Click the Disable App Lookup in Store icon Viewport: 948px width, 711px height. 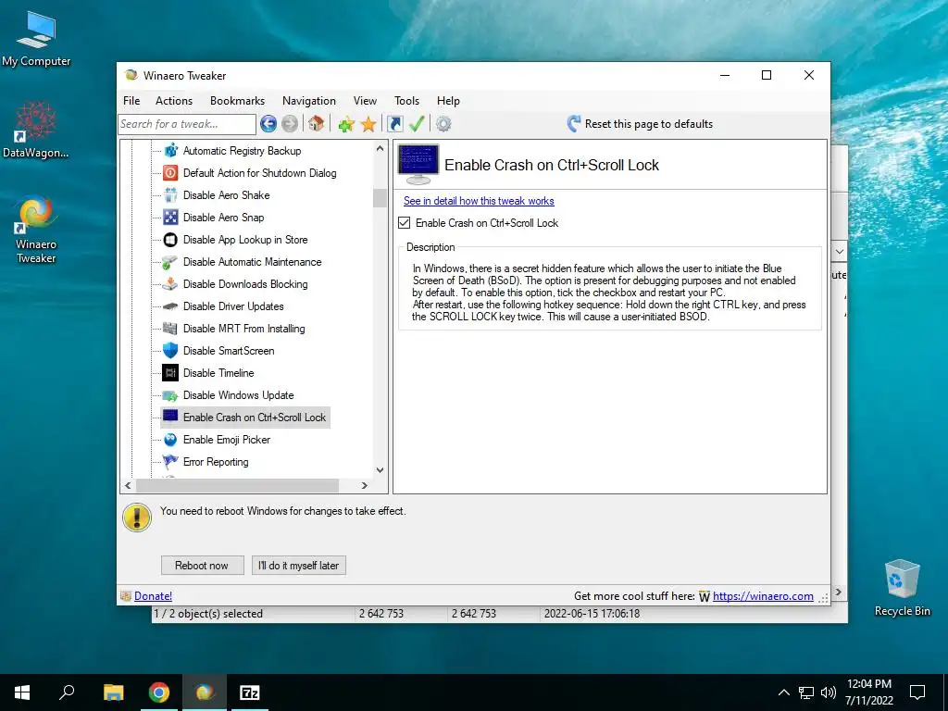point(170,240)
